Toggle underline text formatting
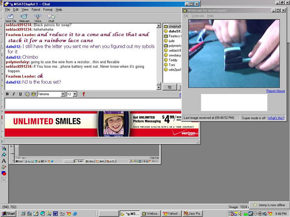This screenshot has width=290, height=217. [20, 94]
